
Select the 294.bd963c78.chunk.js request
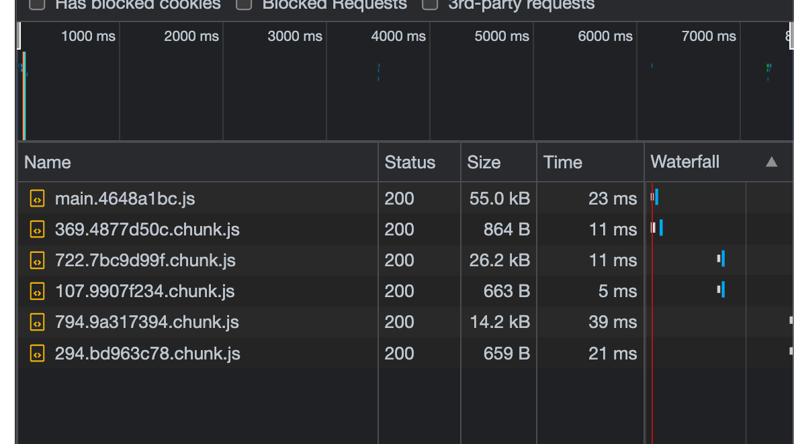point(147,353)
